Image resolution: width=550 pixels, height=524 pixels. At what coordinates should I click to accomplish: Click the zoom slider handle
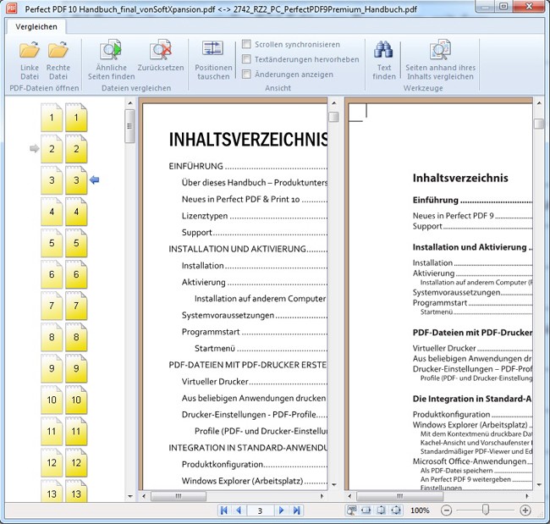tap(486, 510)
